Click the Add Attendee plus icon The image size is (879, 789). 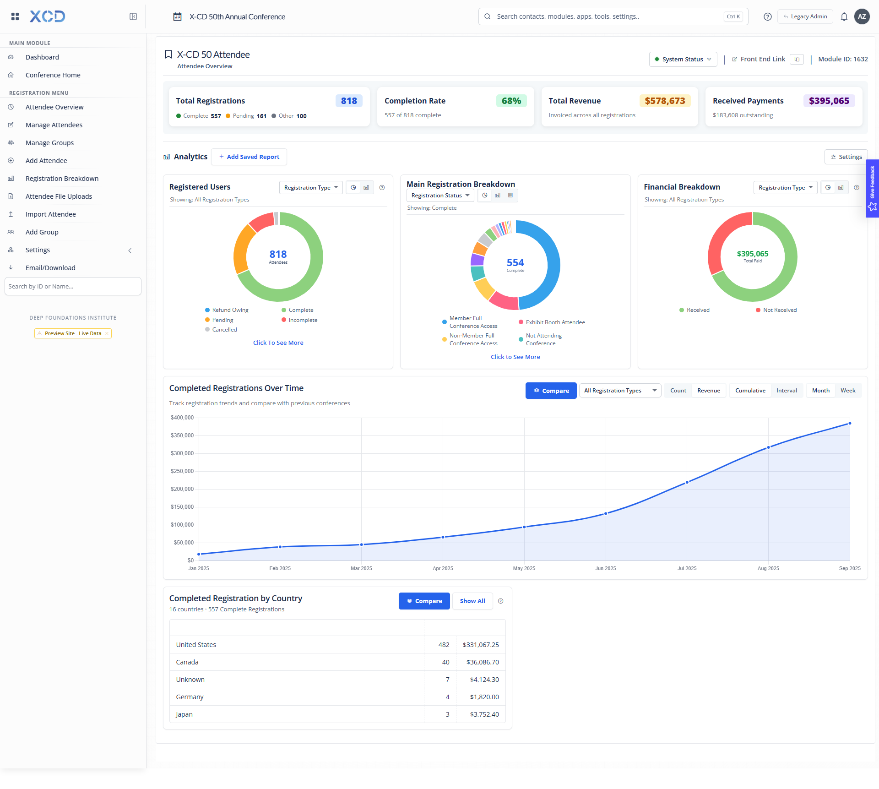[11, 161]
